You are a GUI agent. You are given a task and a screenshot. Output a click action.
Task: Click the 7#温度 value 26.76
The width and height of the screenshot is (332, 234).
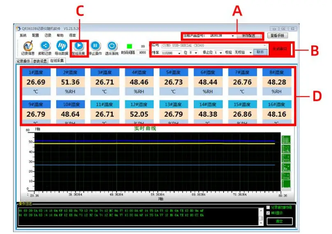point(242,82)
